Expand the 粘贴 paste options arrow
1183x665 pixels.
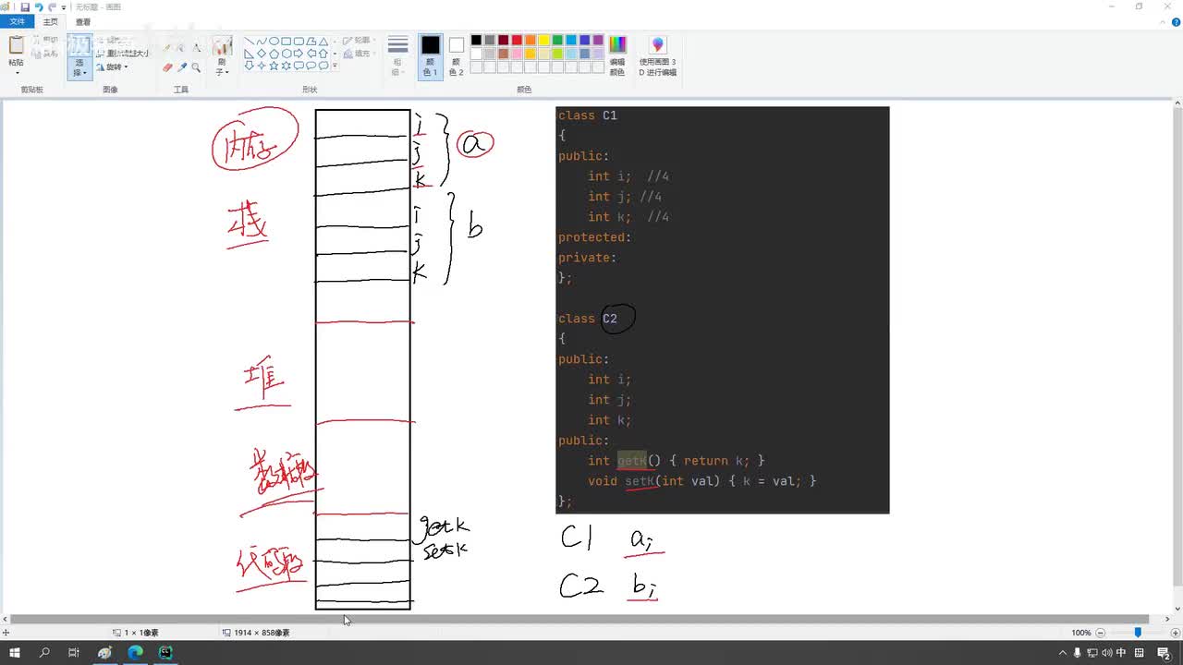[17, 72]
